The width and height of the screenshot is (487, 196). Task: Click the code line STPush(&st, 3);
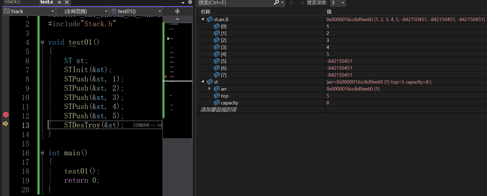[94, 97]
